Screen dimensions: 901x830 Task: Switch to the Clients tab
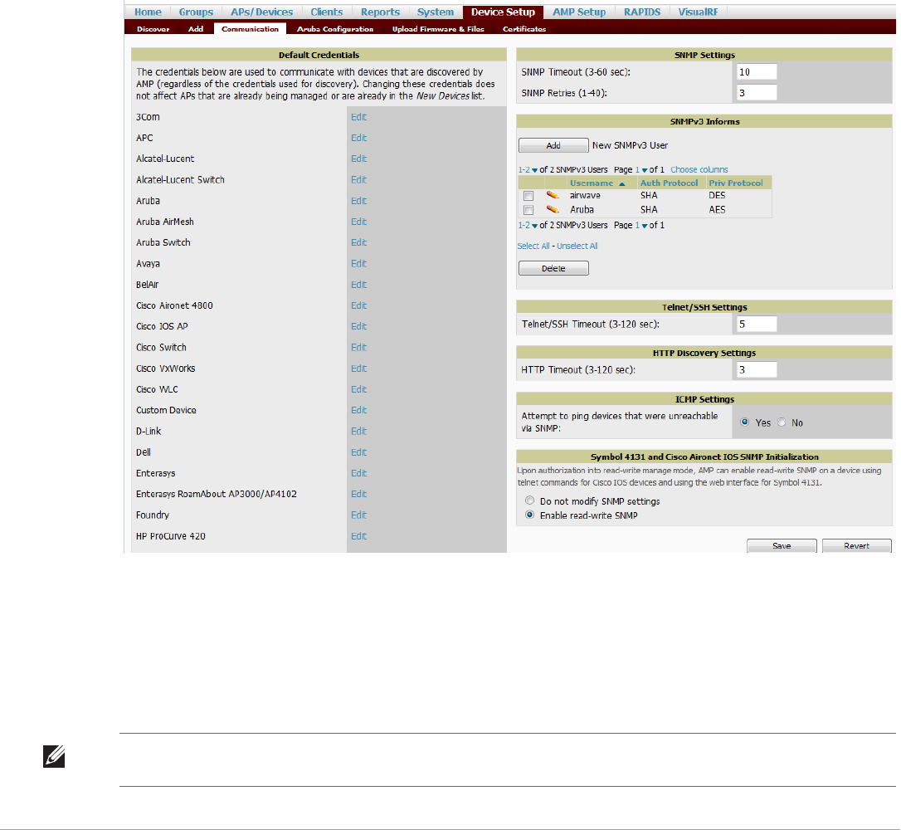326,12
